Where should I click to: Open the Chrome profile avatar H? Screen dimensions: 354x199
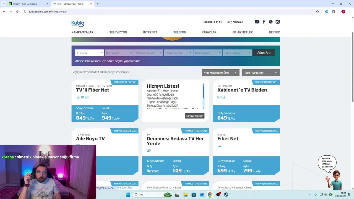coord(343,12)
